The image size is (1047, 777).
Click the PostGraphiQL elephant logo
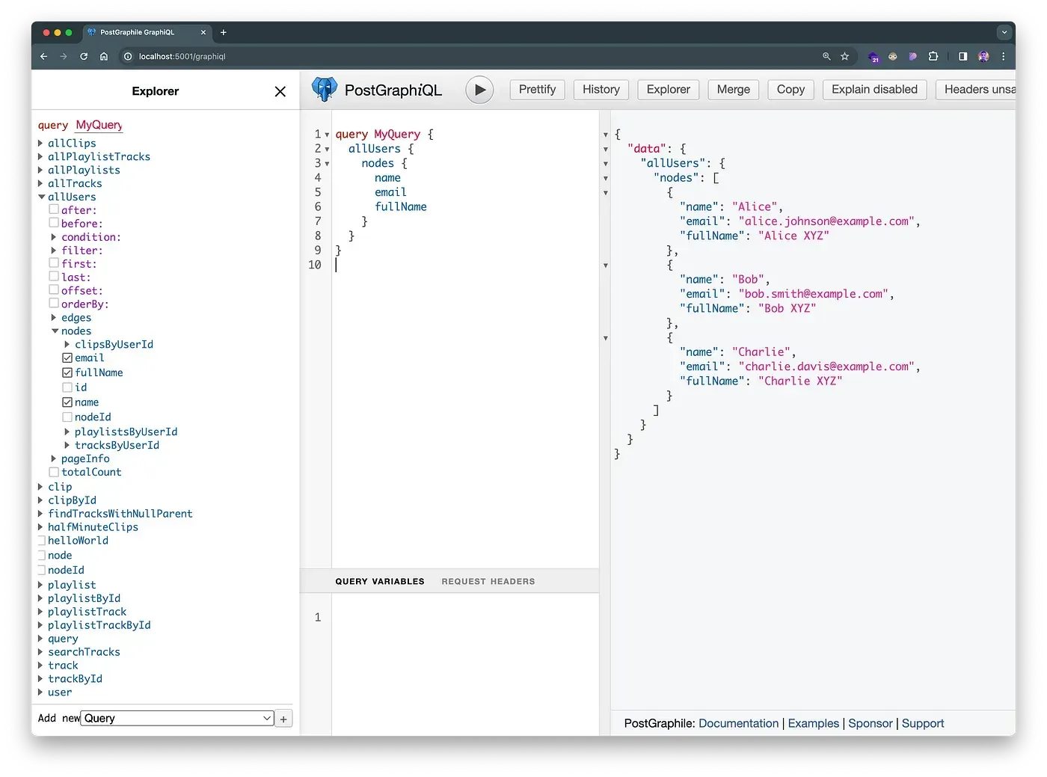tap(324, 90)
